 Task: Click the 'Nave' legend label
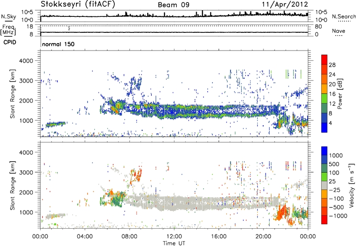click(339, 31)
